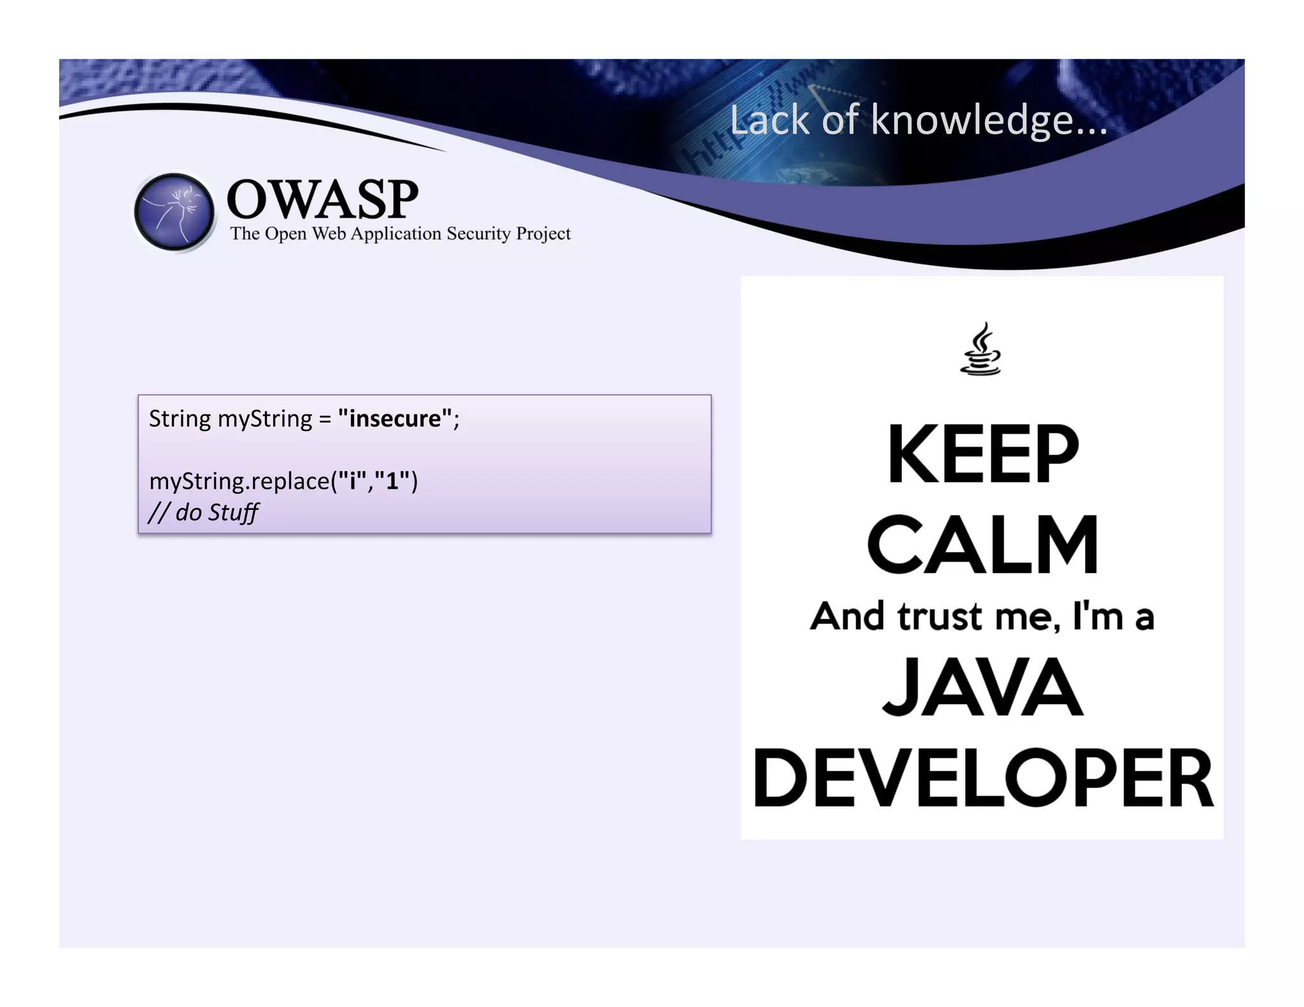Image resolution: width=1304 pixels, height=1007 pixels.
Task: Click 'And trust me, I'm a' text
Action: [982, 617]
